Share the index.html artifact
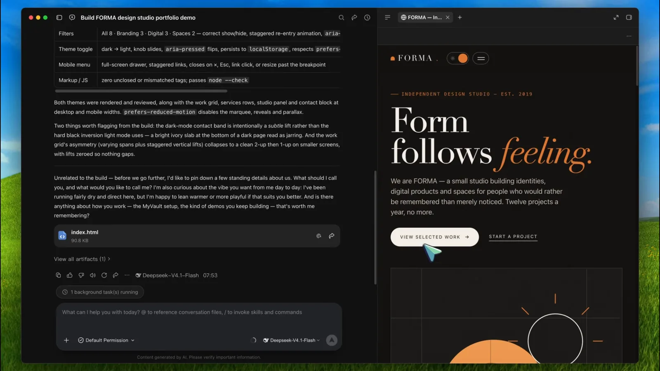Viewport: 660px width, 371px height. 332,236
